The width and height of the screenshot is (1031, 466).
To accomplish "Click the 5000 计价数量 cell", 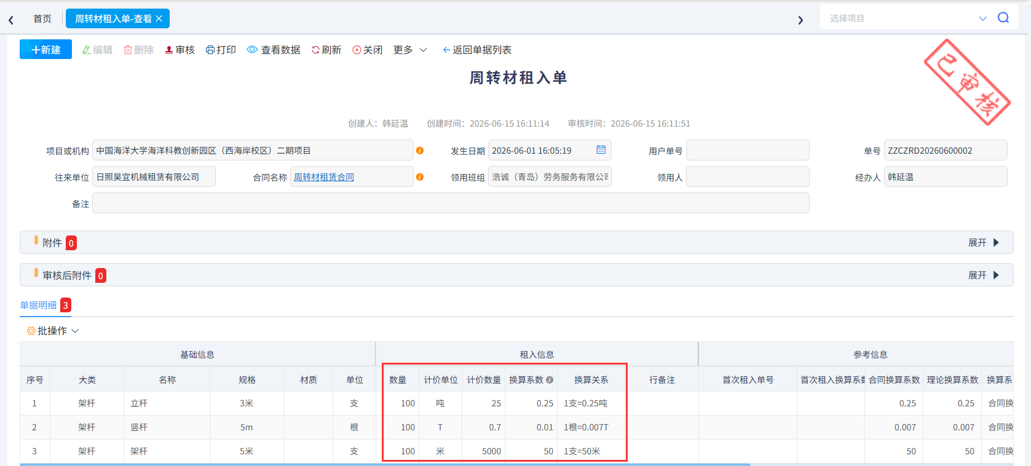I will (484, 451).
